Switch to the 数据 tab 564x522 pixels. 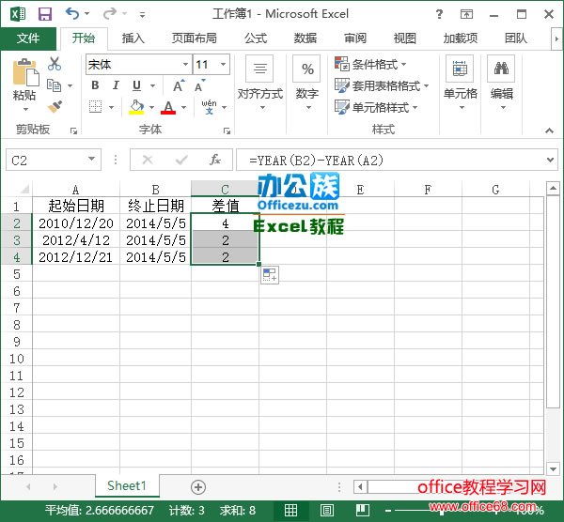(305, 38)
